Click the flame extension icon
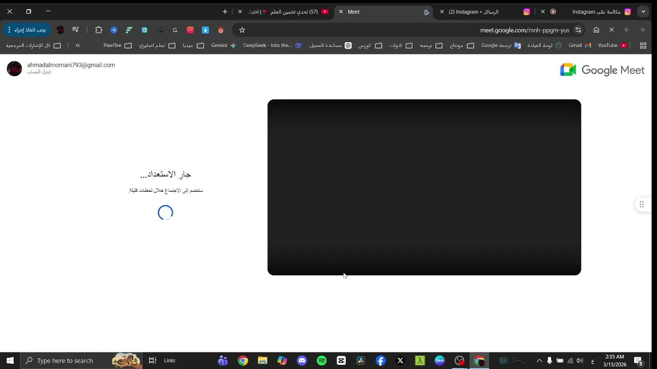This screenshot has width=657, height=369. point(221,30)
